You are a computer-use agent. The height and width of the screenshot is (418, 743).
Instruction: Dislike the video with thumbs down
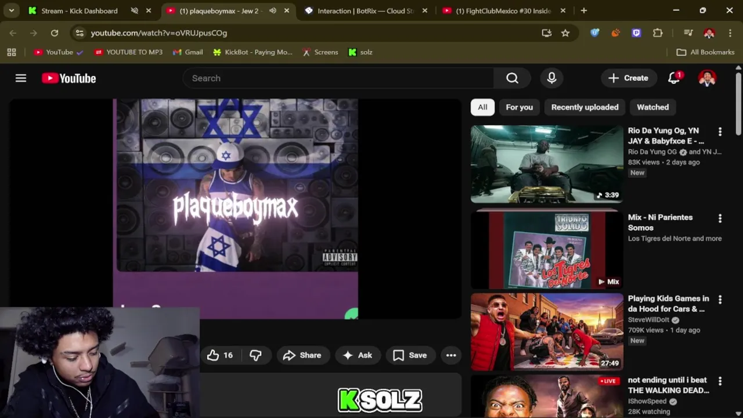coord(255,355)
